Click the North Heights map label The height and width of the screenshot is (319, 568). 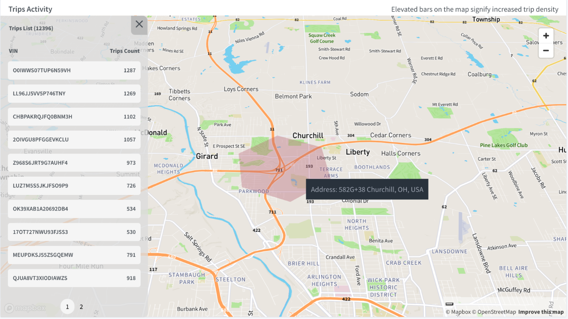(x=357, y=225)
